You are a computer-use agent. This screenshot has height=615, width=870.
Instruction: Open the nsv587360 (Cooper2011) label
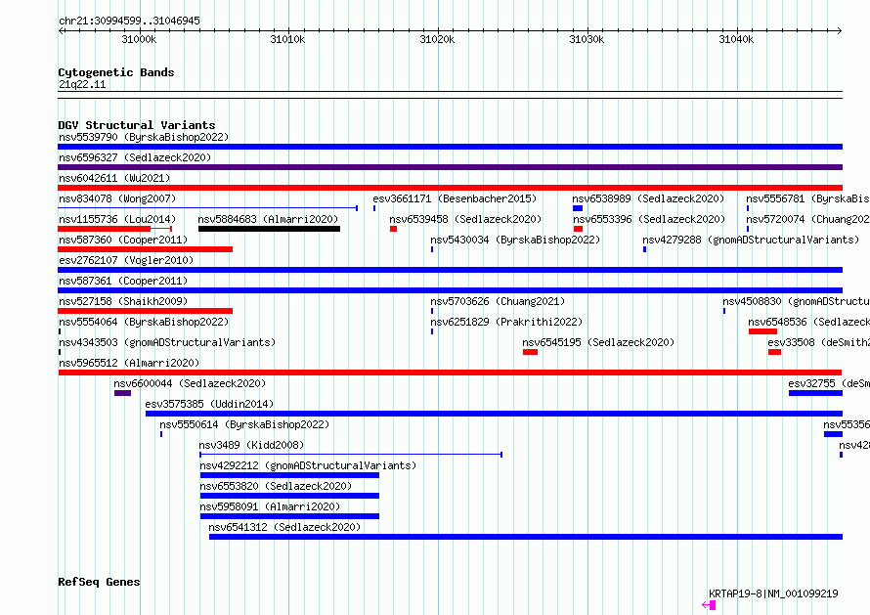coord(123,240)
